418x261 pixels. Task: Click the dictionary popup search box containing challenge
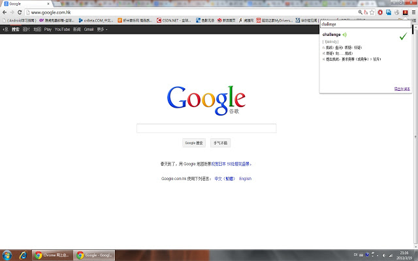(366, 24)
